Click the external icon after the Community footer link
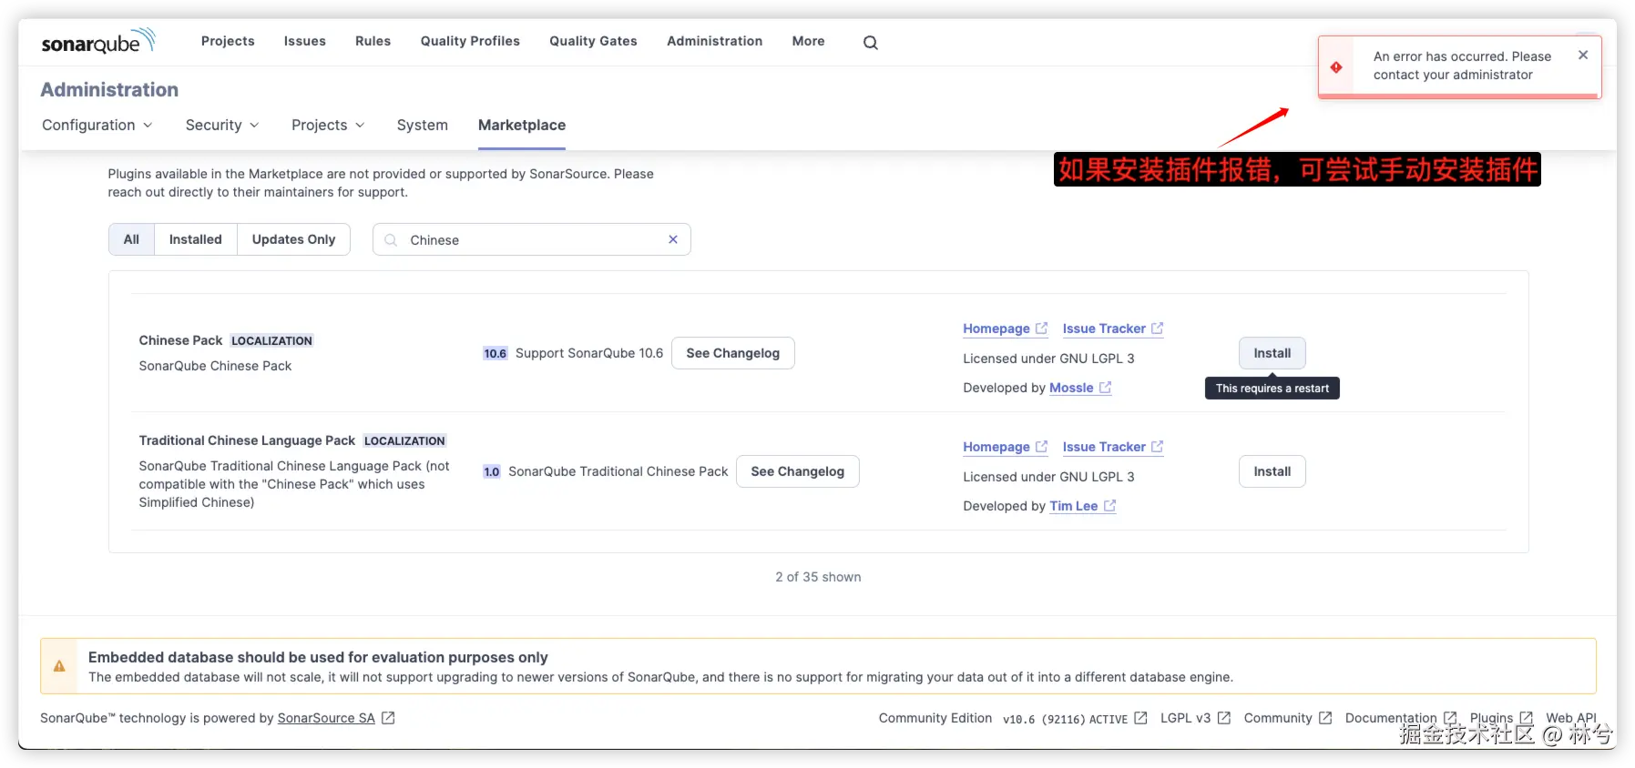 [x=1325, y=718]
